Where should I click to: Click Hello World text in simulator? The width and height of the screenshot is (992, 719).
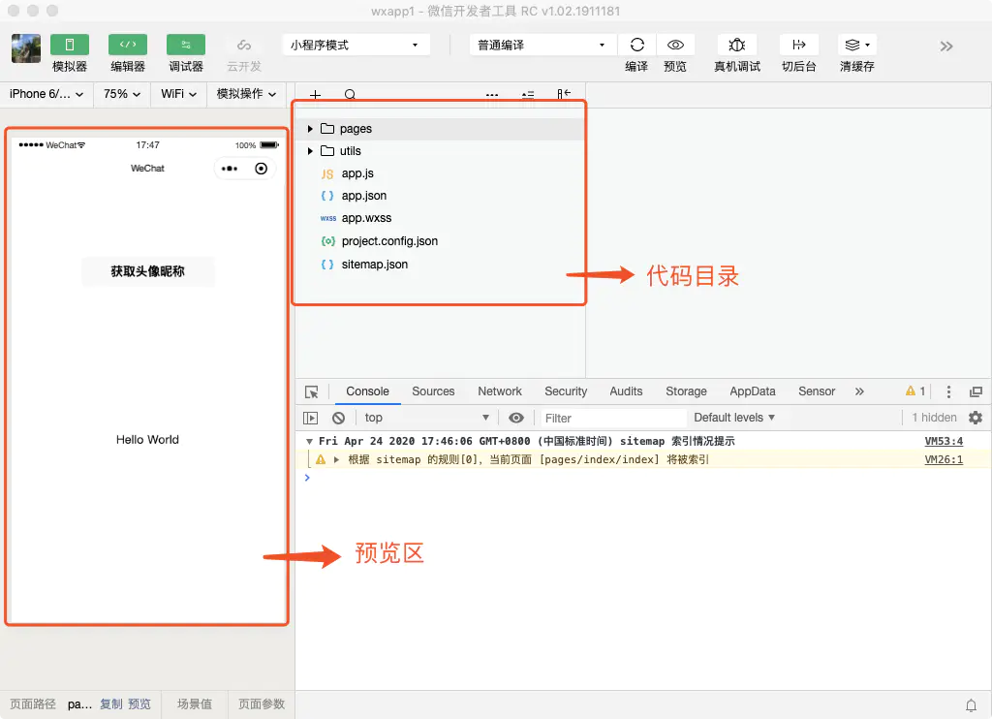(x=147, y=439)
